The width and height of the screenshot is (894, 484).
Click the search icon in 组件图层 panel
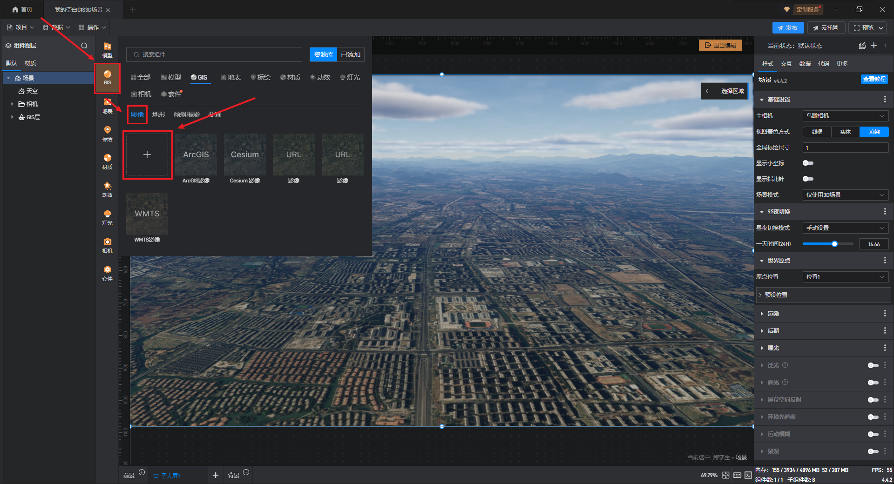pos(84,46)
